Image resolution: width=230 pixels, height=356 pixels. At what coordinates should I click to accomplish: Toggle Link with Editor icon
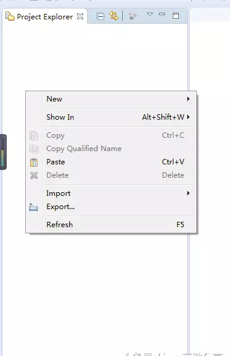point(114,16)
